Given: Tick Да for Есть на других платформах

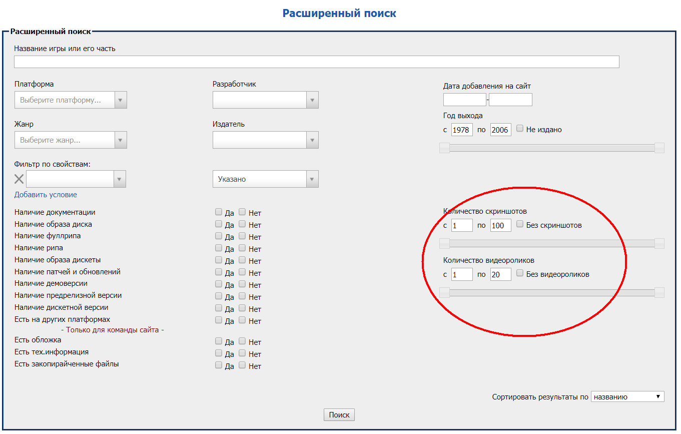Looking at the screenshot, I should pos(219,320).
